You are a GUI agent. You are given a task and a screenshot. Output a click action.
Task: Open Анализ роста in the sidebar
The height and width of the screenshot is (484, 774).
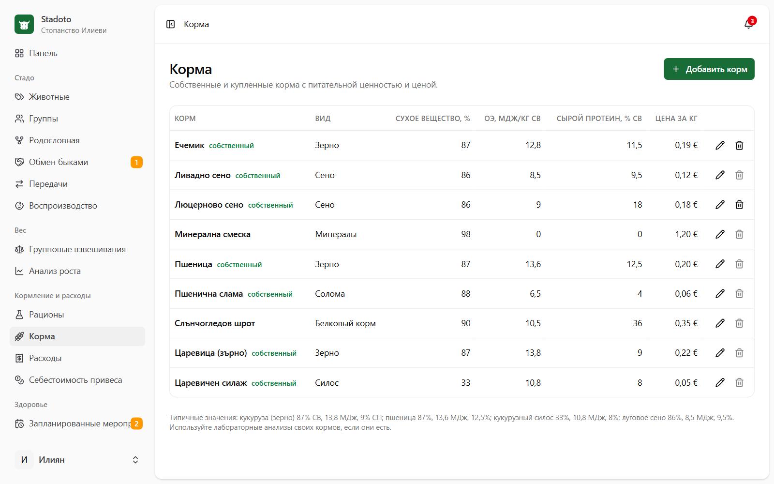pyautogui.click(x=77, y=271)
